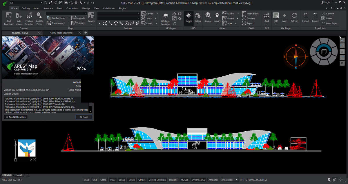This screenshot has width=348, height=184.
Task: Toggle ESnap in status bar
Action: [122, 180]
